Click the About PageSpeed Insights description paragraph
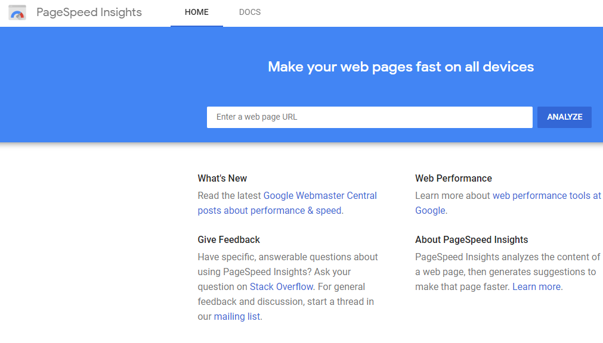603x343 pixels. click(508, 272)
